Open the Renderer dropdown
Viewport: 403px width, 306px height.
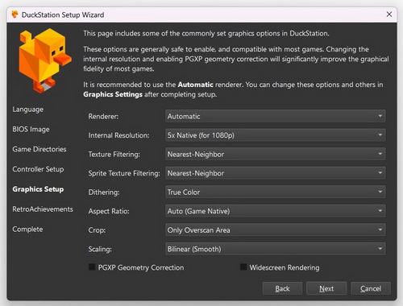tap(276, 116)
